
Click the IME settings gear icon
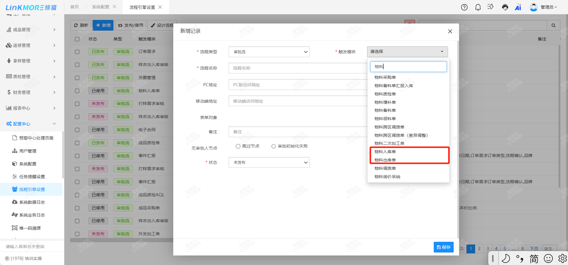click(562, 258)
